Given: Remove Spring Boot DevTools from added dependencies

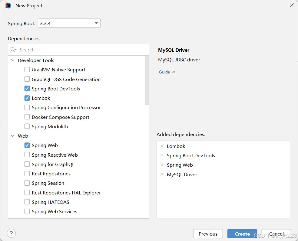Looking at the screenshot, I should pos(162,156).
